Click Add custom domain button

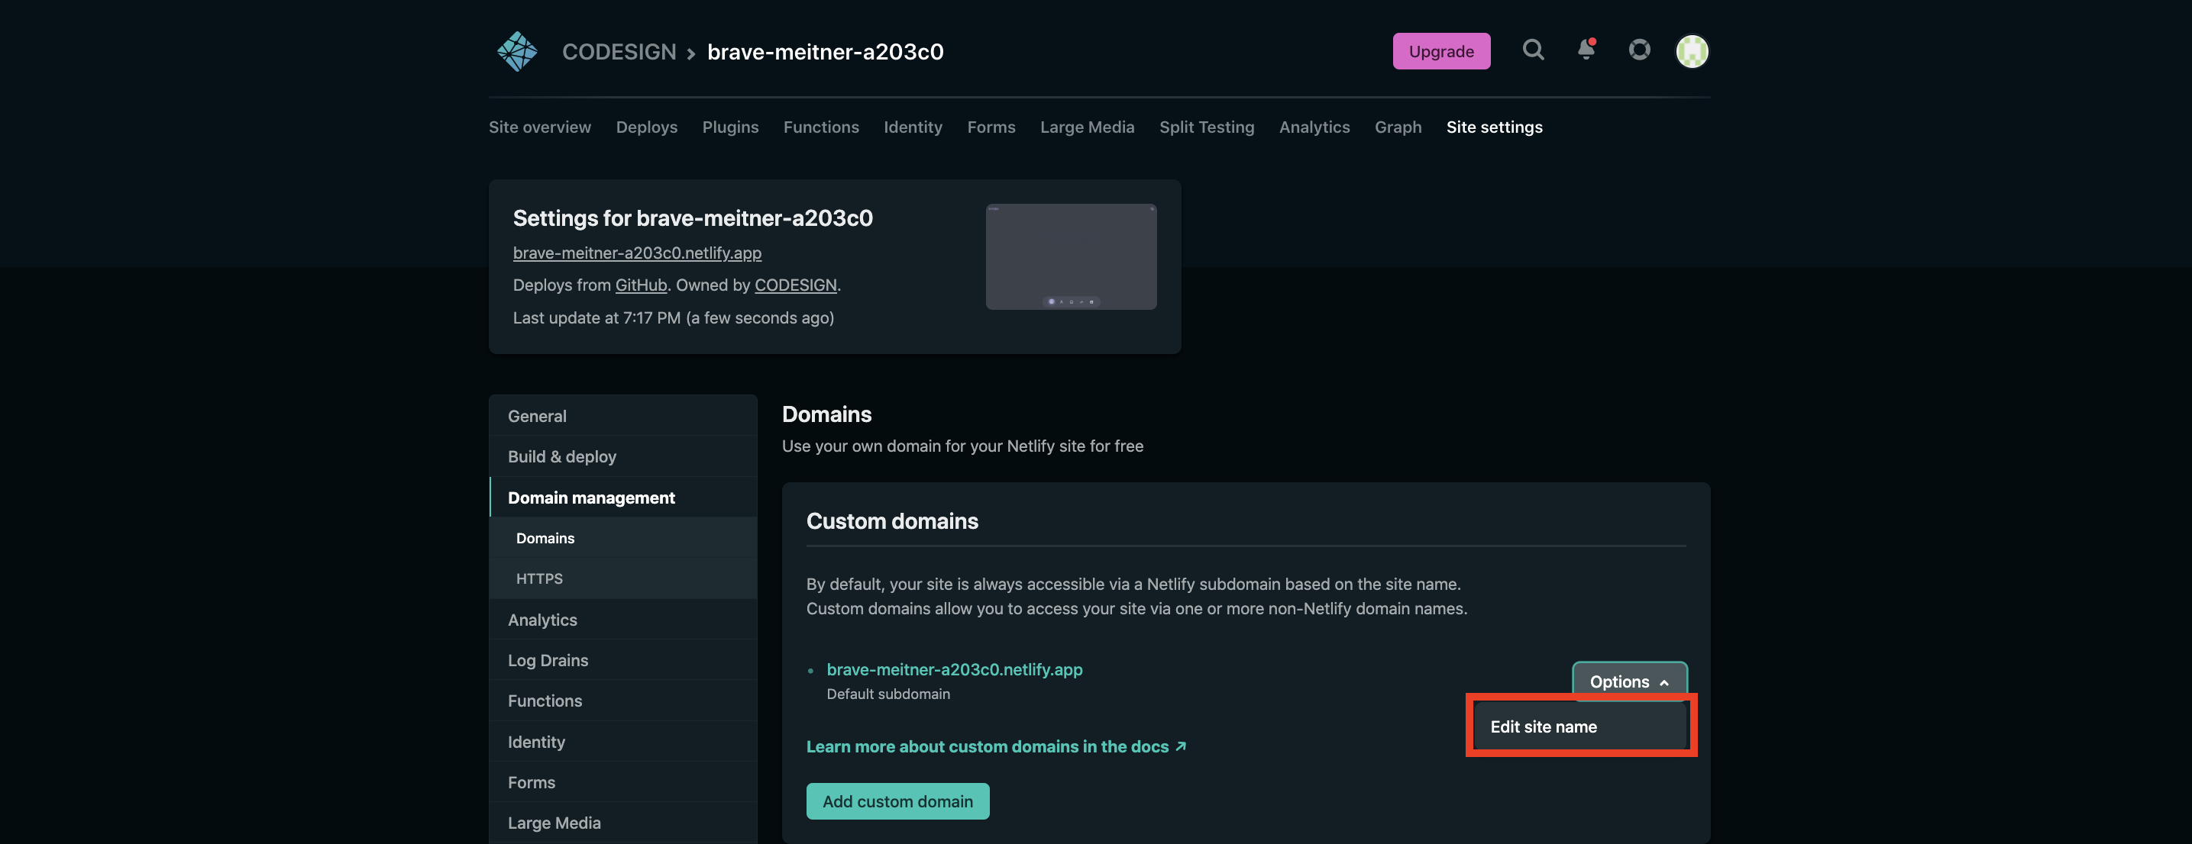point(897,801)
